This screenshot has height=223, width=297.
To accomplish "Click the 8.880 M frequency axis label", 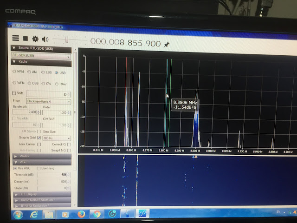I will click(x=163, y=151).
